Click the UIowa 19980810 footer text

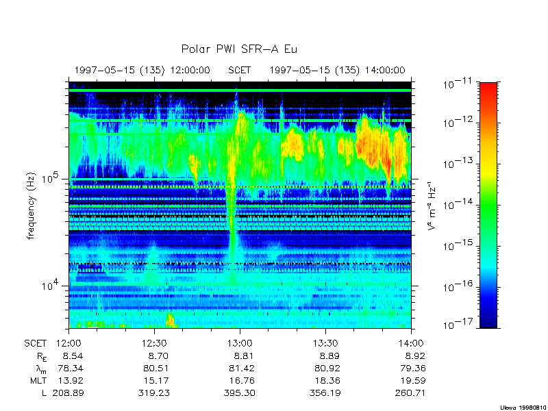(522, 406)
